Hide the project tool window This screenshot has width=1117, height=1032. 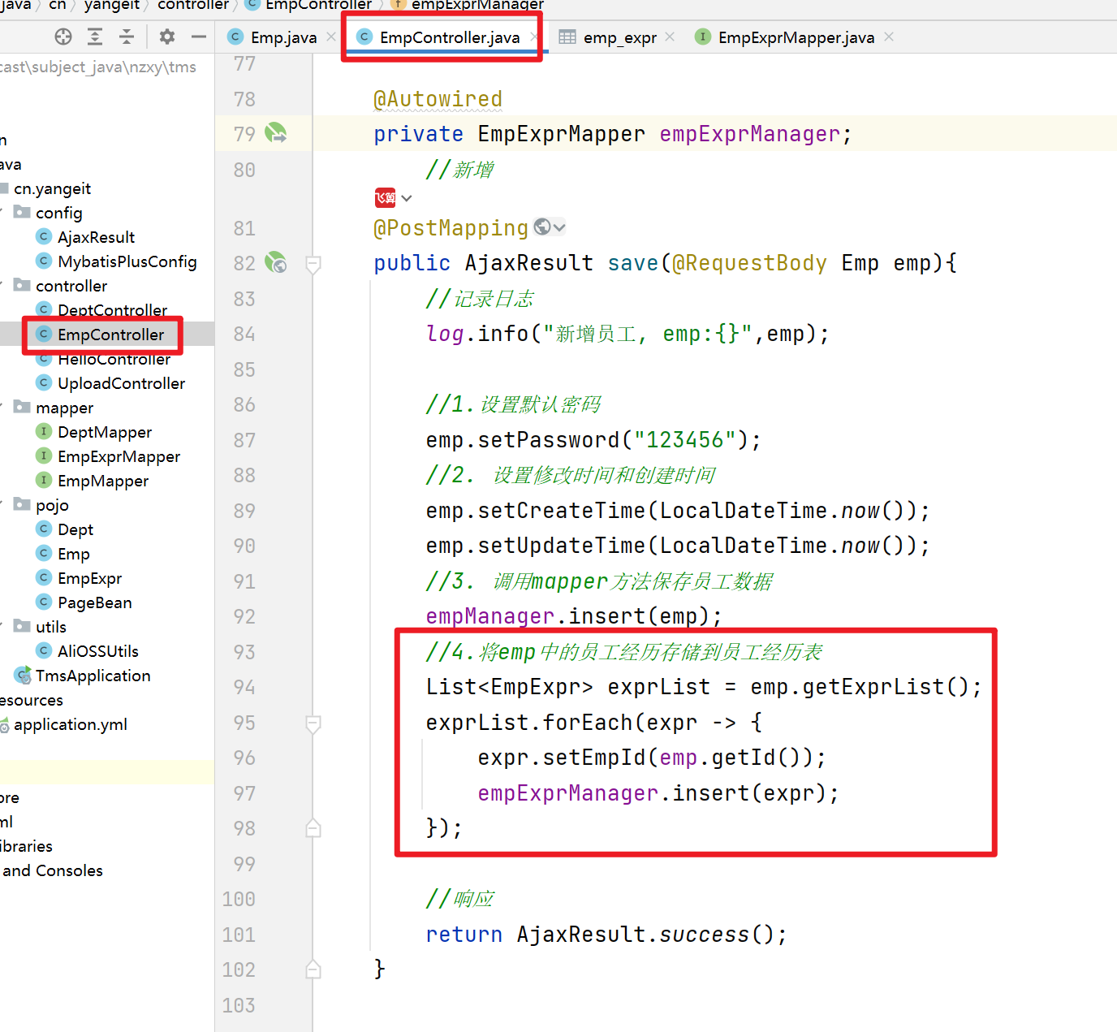199,37
